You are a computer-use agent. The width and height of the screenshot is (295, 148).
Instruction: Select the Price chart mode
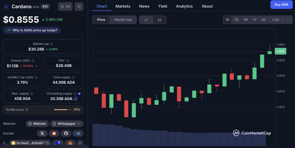[101, 20]
